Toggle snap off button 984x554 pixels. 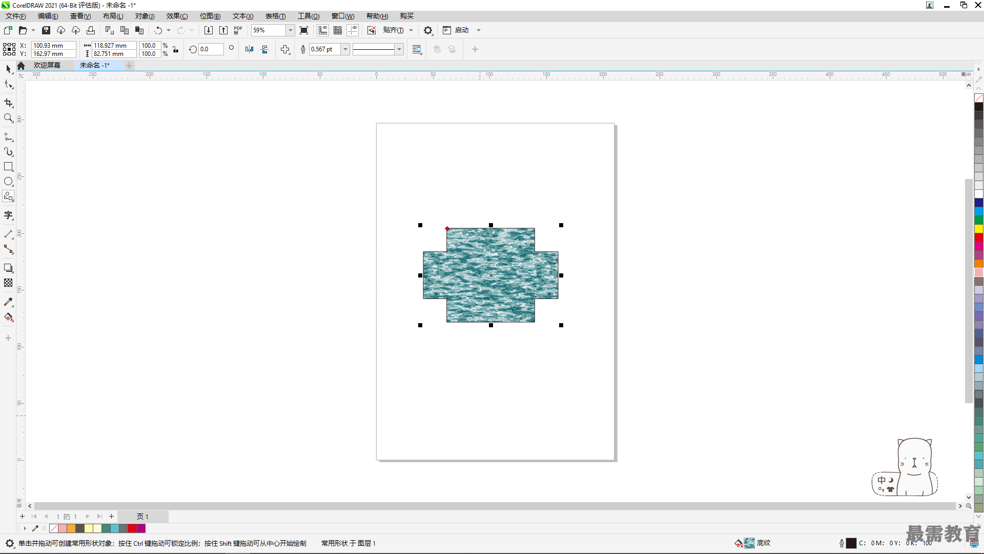[x=372, y=30]
